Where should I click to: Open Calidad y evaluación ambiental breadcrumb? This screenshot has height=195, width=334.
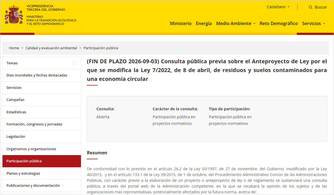[x=51, y=48]
